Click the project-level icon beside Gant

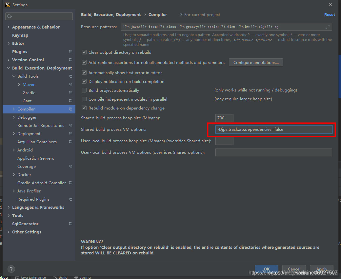coord(71,101)
